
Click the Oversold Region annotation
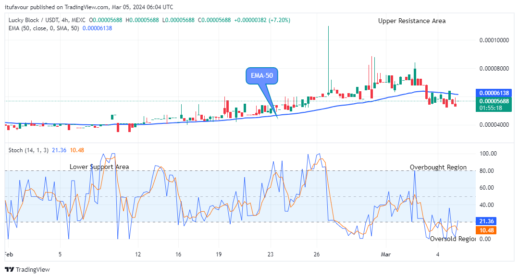tap(453, 239)
